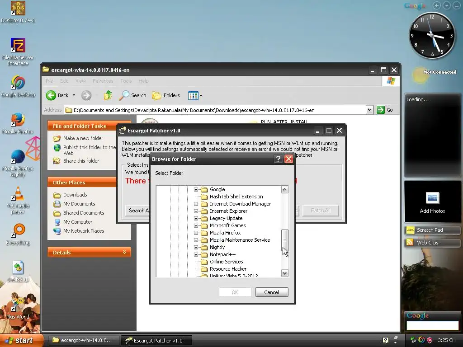
Task: Open My Computer in Other Places
Action: (x=77, y=222)
